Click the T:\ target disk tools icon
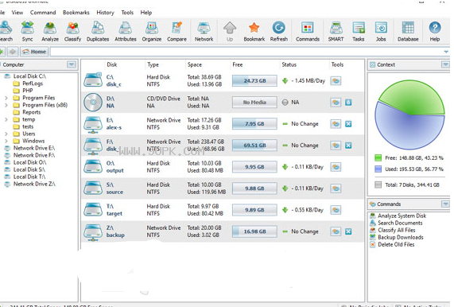 [336, 210]
